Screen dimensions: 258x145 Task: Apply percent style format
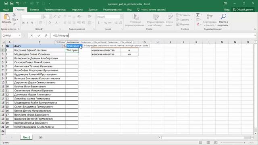tap(105, 23)
